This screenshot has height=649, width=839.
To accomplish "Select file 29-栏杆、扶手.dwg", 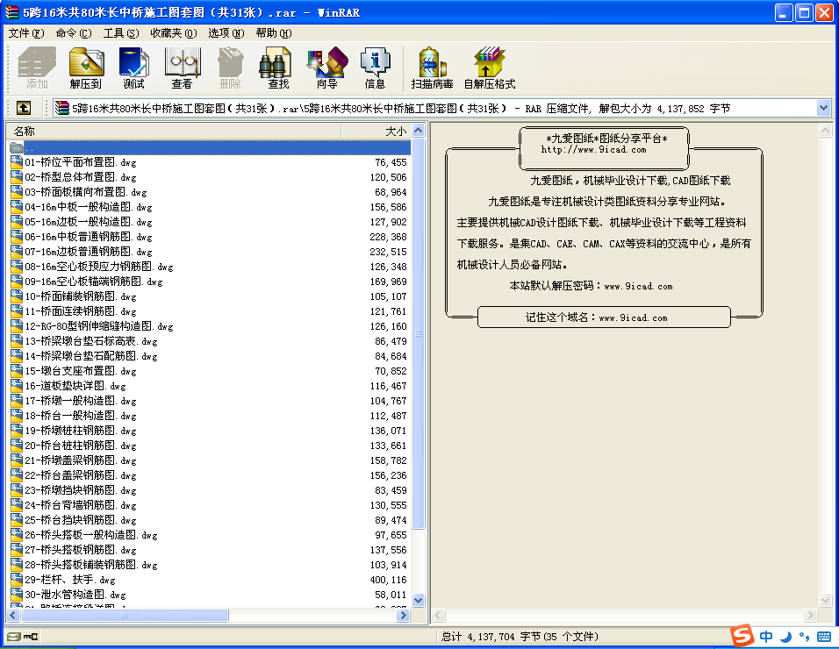I will coord(70,580).
